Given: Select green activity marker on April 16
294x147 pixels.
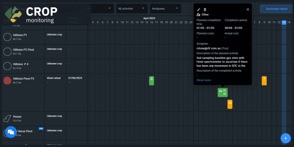Looking at the screenshot, I should coord(152,81).
